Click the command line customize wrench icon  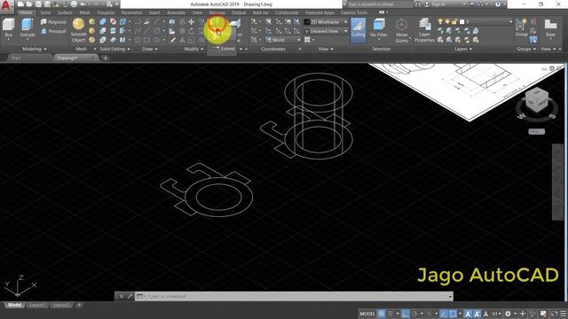pos(130,296)
